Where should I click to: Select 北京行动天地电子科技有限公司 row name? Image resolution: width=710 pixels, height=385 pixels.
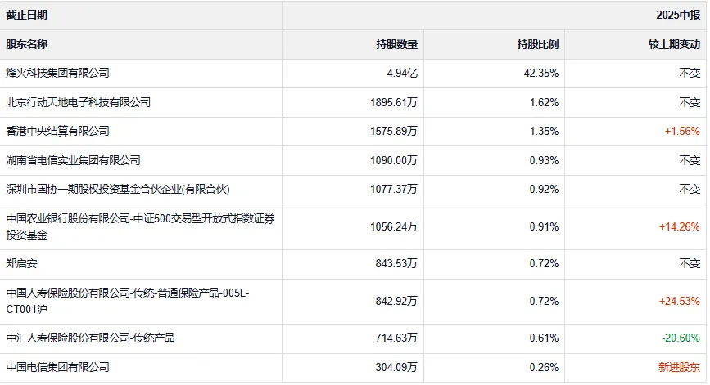click(79, 102)
